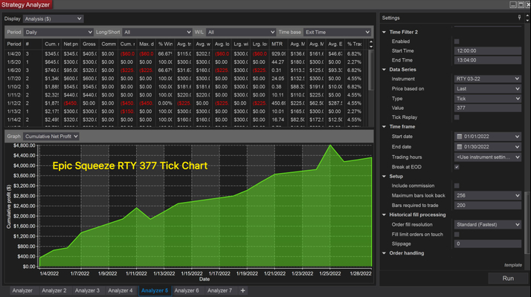Click the Slippage input field
The width and height of the screenshot is (531, 297).
[x=486, y=244]
